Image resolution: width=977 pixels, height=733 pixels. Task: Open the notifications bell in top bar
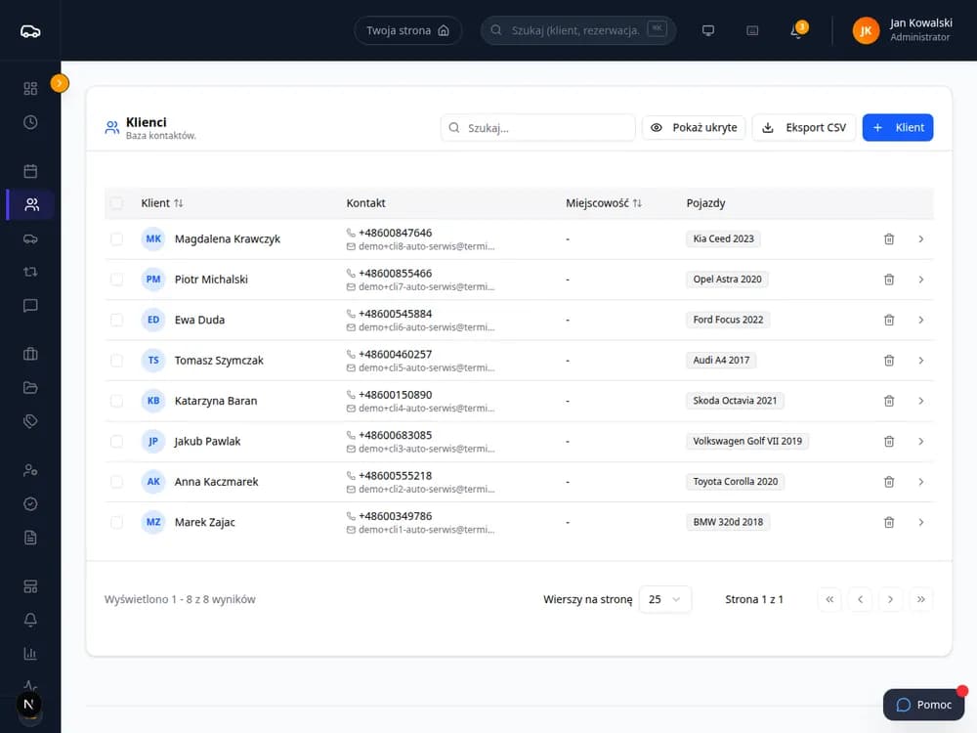pyautogui.click(x=796, y=30)
